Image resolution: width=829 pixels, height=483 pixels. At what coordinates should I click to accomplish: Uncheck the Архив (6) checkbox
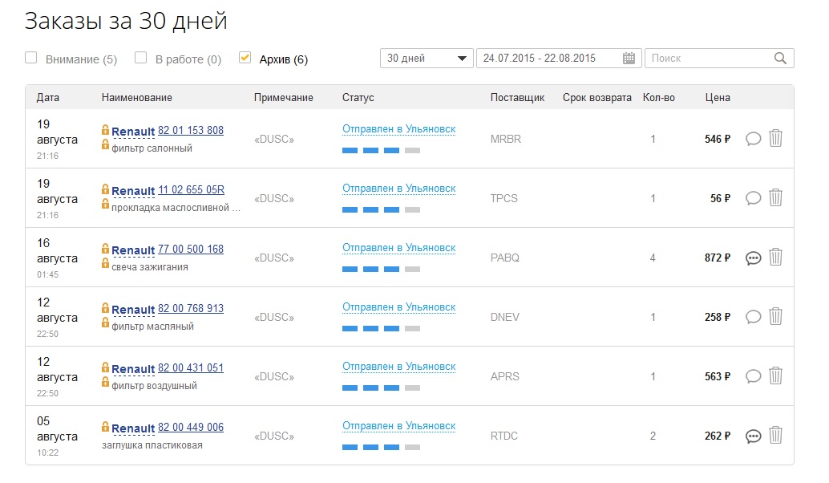coord(245,58)
